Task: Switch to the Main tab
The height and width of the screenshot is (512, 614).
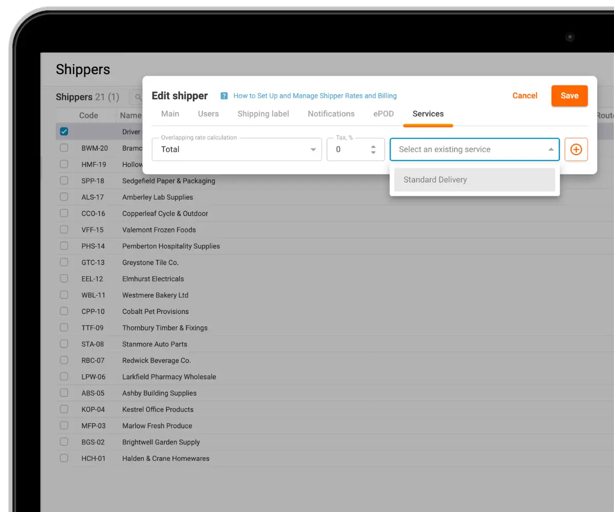Action: [x=170, y=114]
